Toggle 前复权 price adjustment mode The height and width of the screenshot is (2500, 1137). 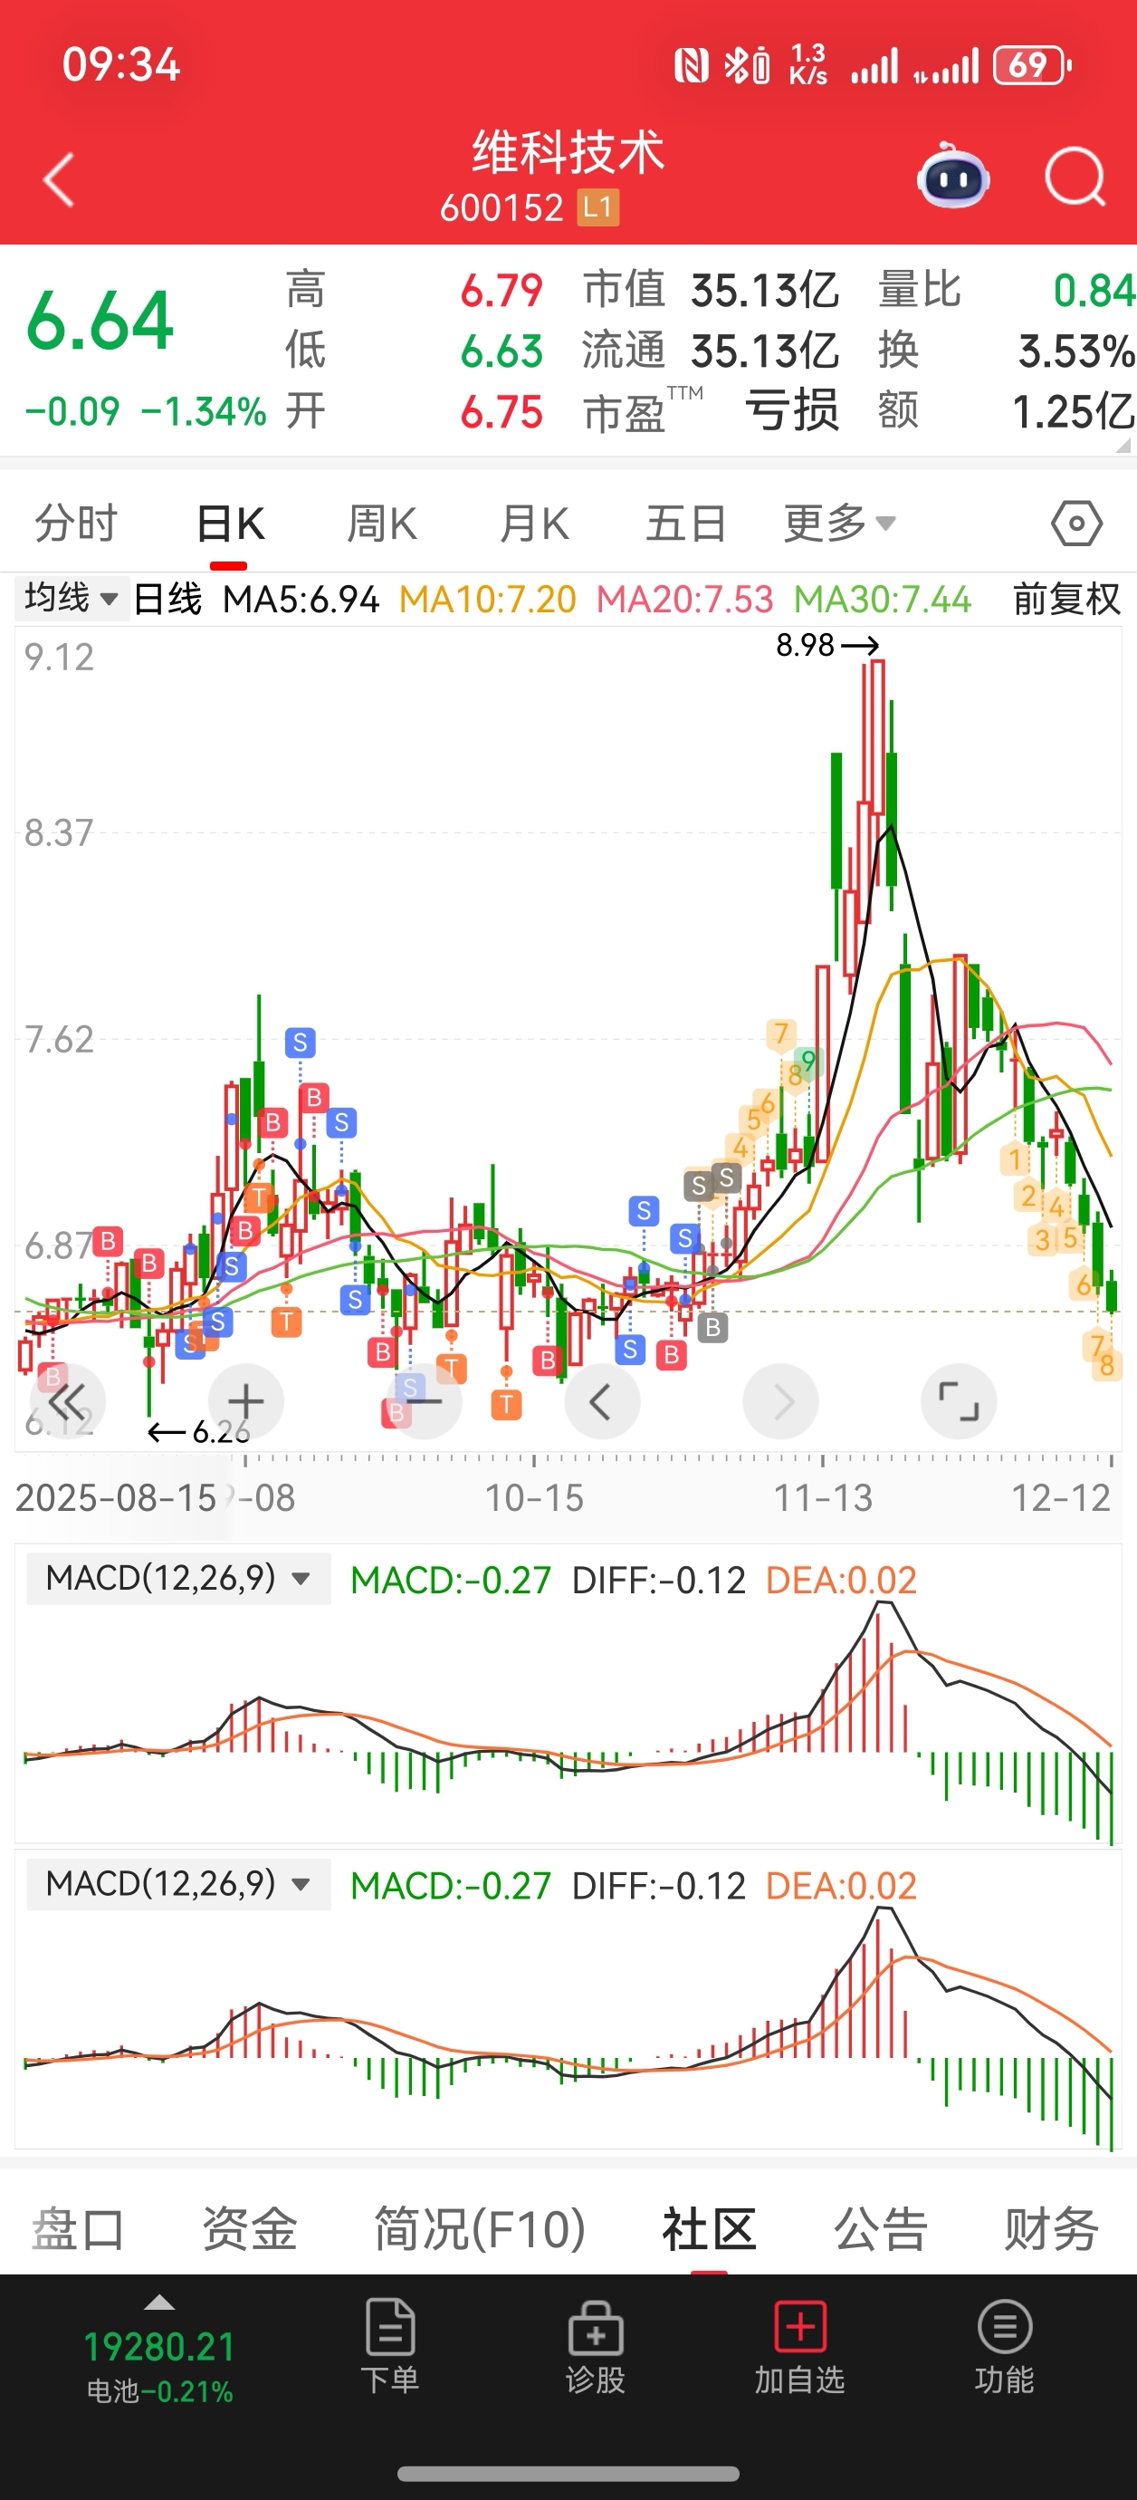click(1066, 599)
